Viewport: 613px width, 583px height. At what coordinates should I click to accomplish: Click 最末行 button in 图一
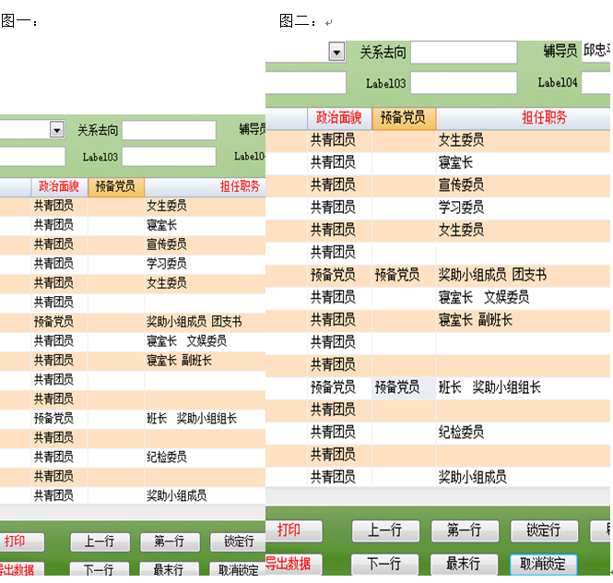click(x=170, y=569)
